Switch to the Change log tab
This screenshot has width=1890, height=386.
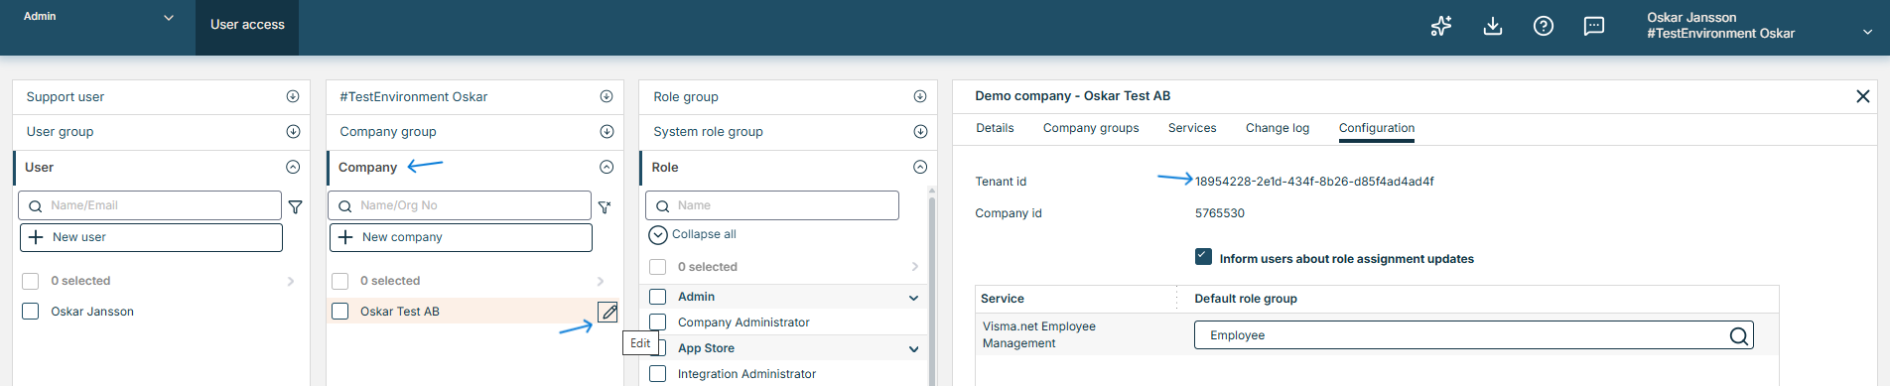[1278, 128]
